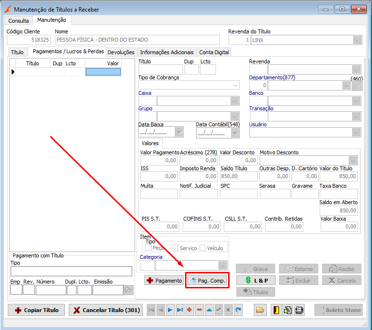Open Motivo Desconto dropdown

(x=353, y=161)
